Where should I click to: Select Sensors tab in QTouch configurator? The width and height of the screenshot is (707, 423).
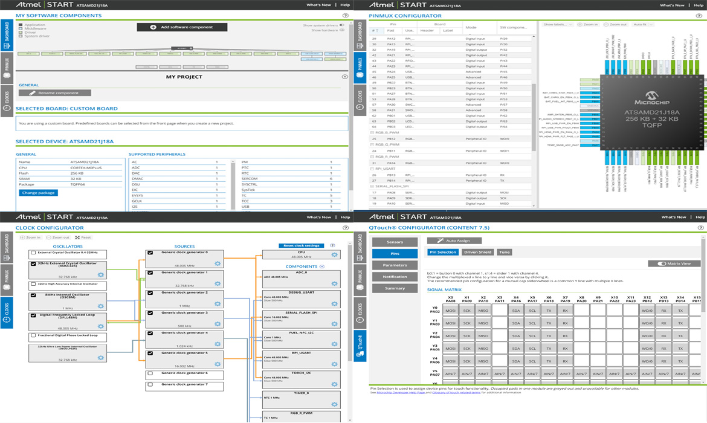coord(395,242)
